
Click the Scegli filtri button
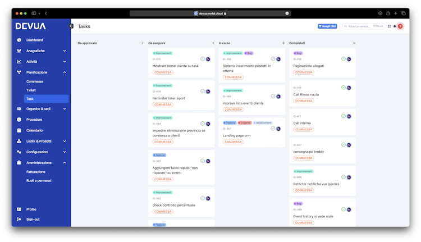(x=327, y=26)
